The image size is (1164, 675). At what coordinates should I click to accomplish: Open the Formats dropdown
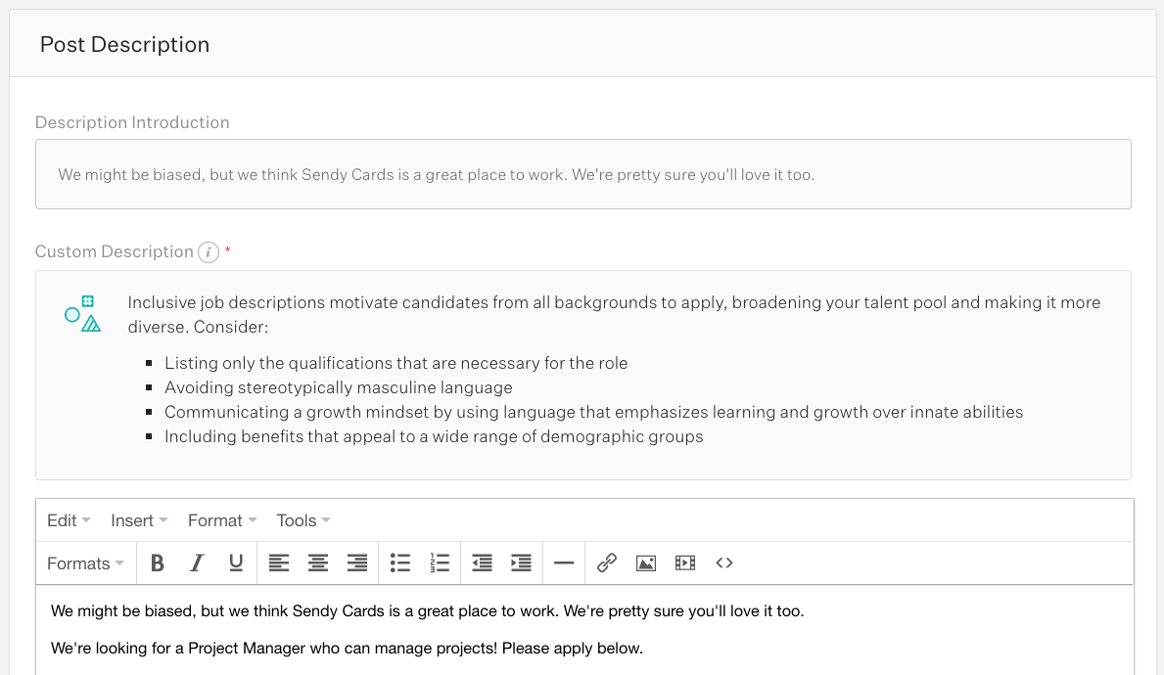[x=84, y=562]
